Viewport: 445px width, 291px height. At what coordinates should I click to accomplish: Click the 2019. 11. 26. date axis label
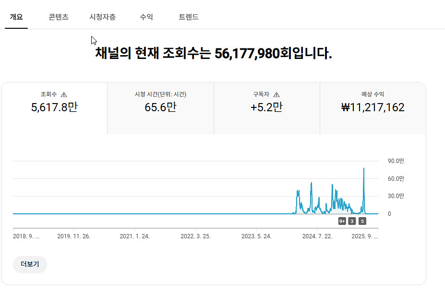pyautogui.click(x=73, y=236)
